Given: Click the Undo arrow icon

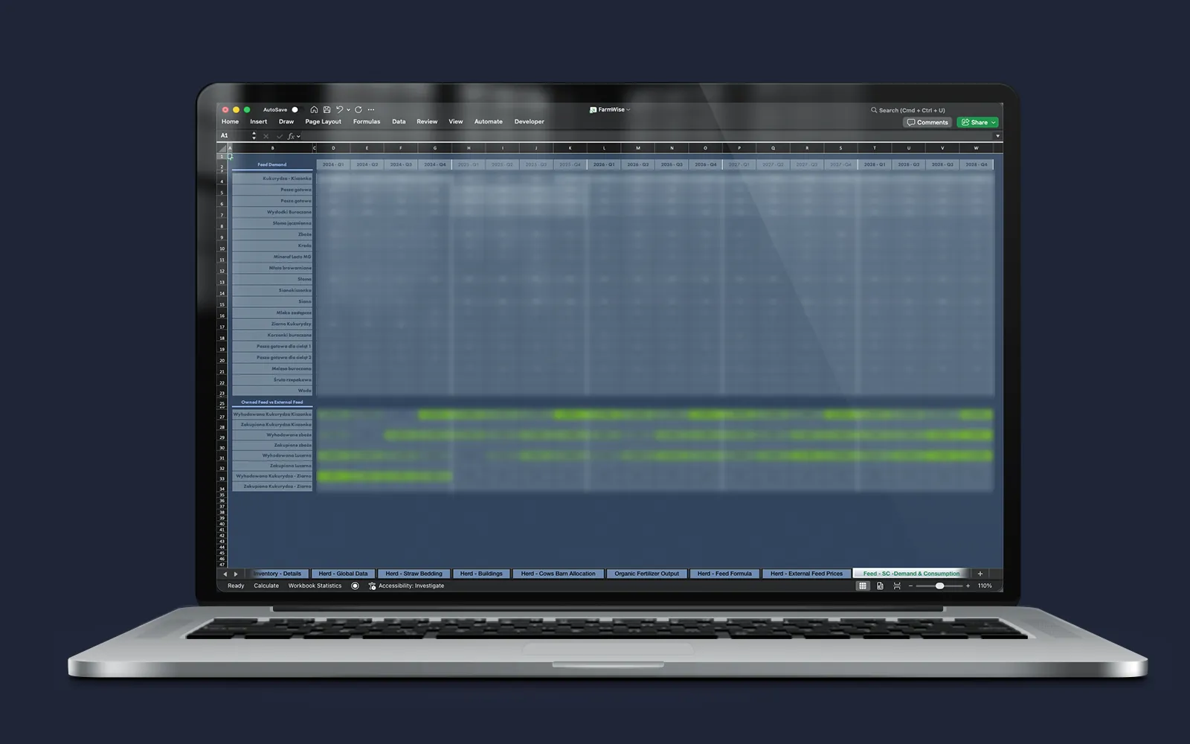Looking at the screenshot, I should (339, 109).
